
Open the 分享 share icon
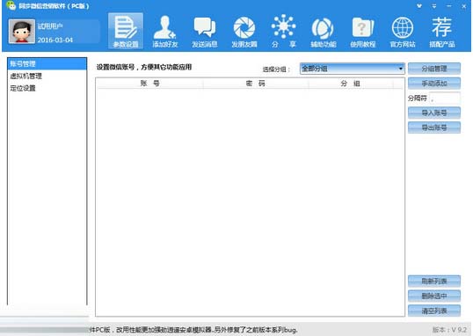pos(284,31)
